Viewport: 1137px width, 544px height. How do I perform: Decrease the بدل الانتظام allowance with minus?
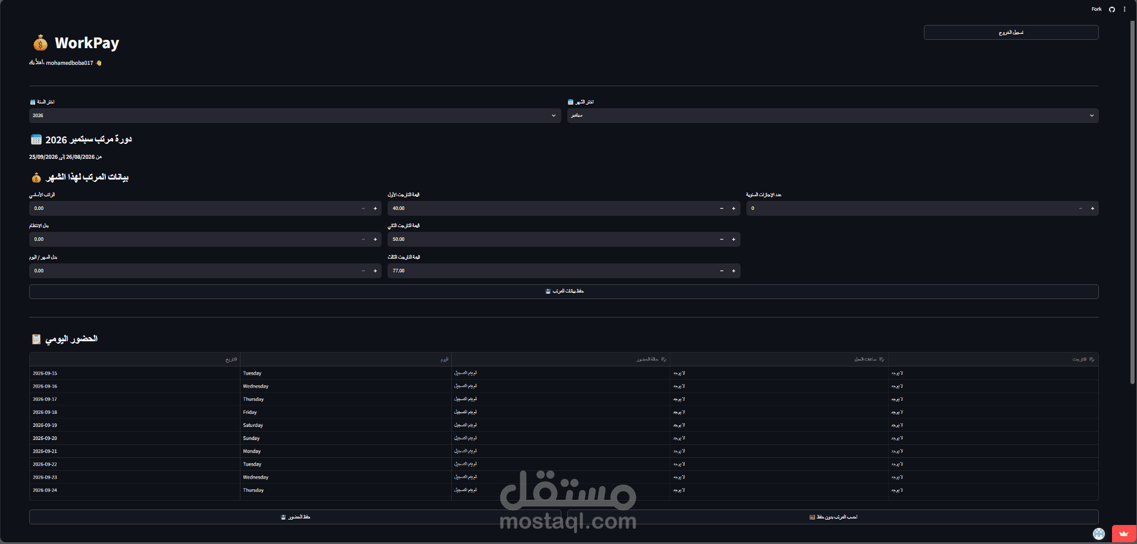(x=363, y=239)
